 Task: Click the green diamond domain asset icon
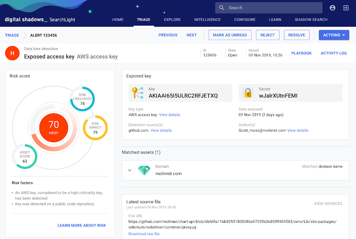pyautogui.click(x=144, y=170)
